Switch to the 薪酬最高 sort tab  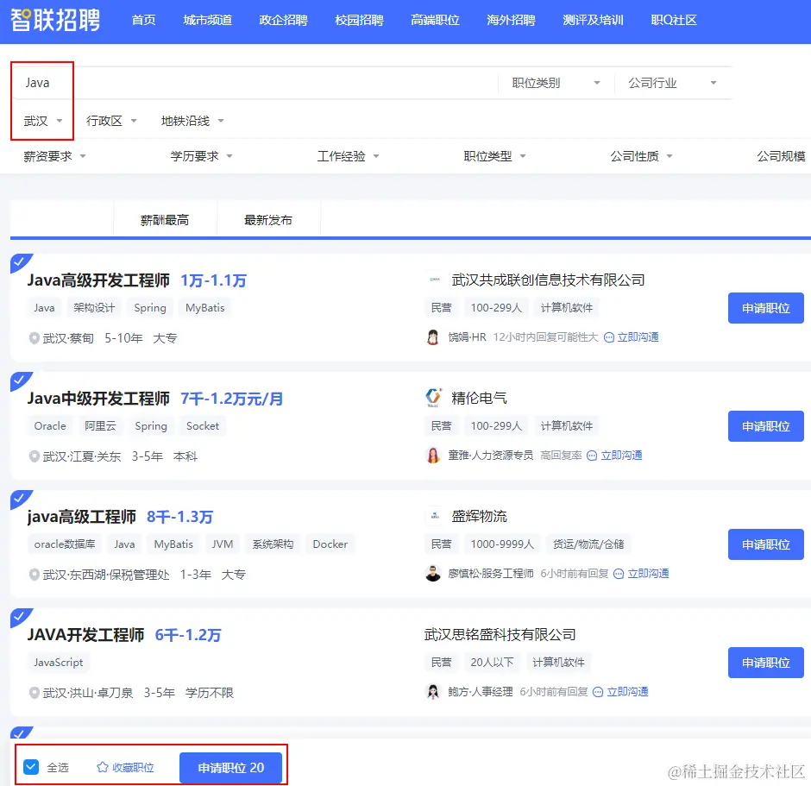165,220
